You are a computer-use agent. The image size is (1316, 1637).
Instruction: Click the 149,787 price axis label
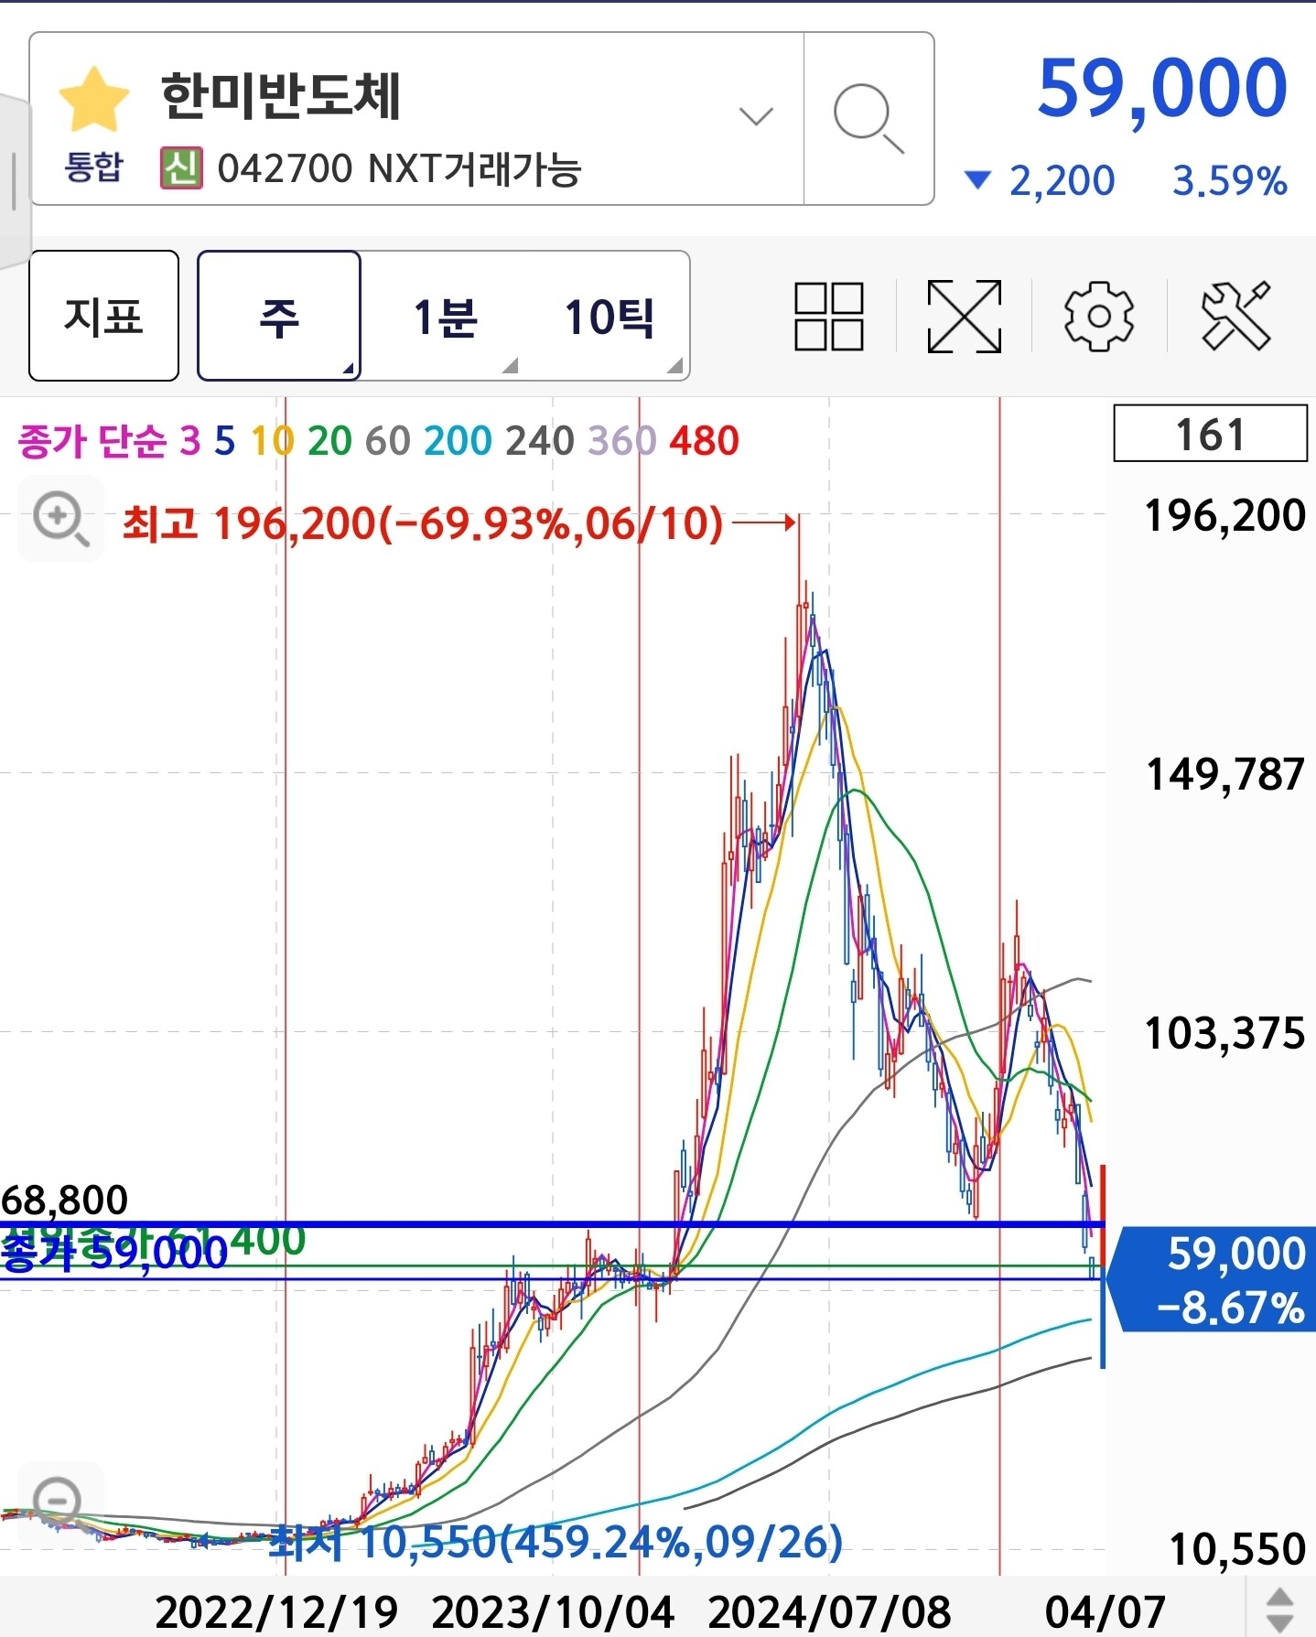coord(1224,774)
